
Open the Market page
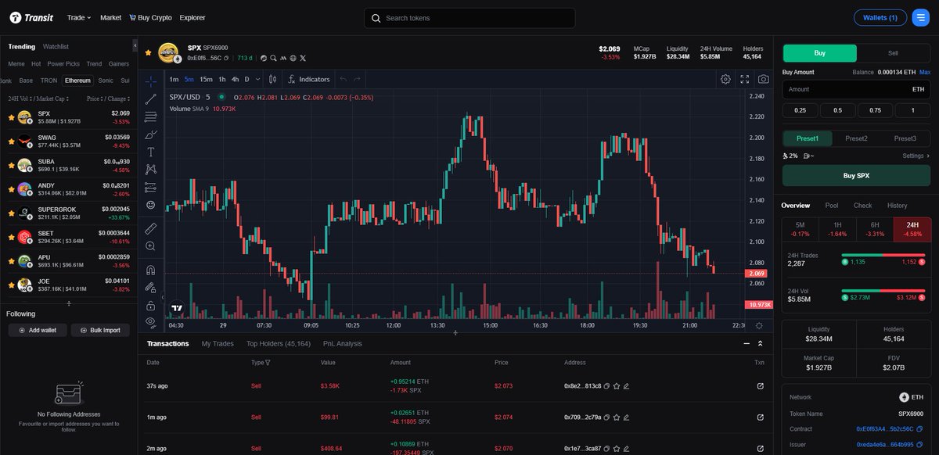(111, 17)
